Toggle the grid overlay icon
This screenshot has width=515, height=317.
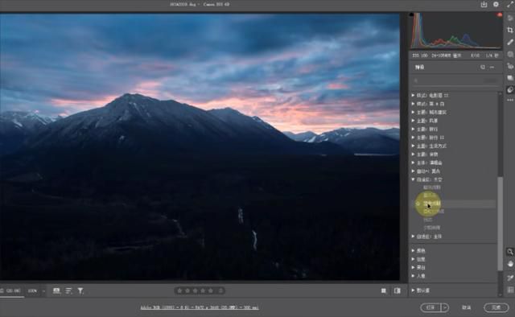pos(509,290)
